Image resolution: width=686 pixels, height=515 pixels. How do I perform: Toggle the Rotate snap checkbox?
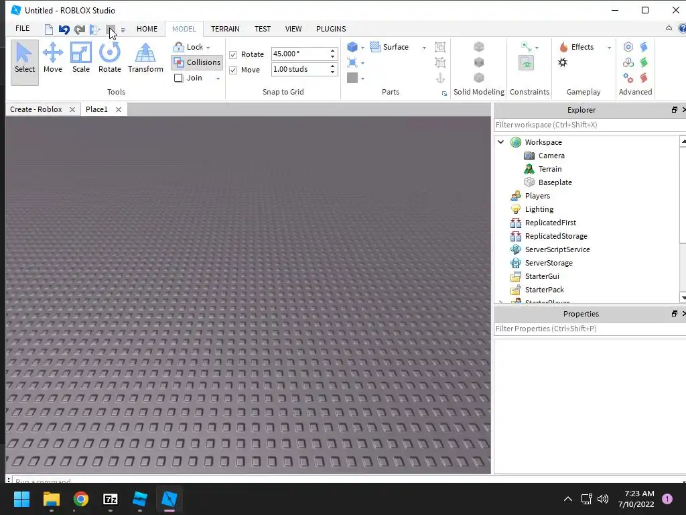(x=233, y=55)
